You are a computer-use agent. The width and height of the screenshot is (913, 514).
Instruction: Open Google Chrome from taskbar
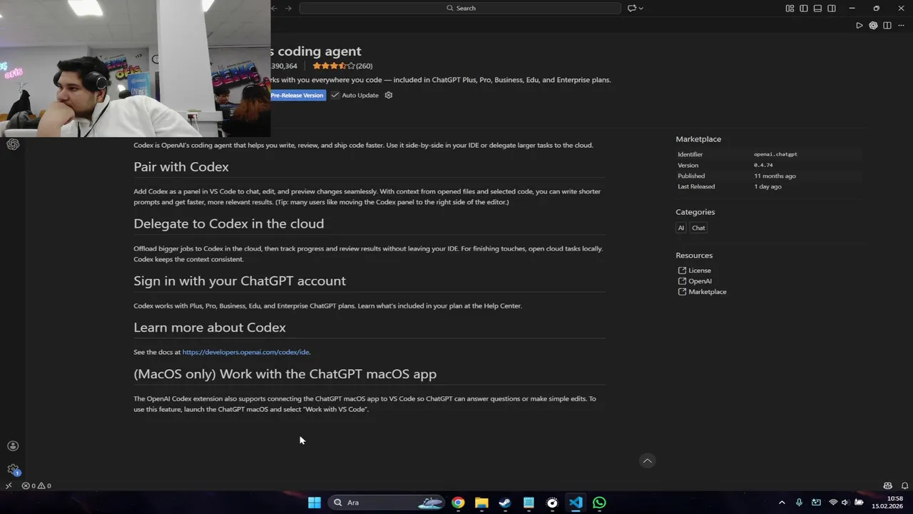pyautogui.click(x=458, y=503)
